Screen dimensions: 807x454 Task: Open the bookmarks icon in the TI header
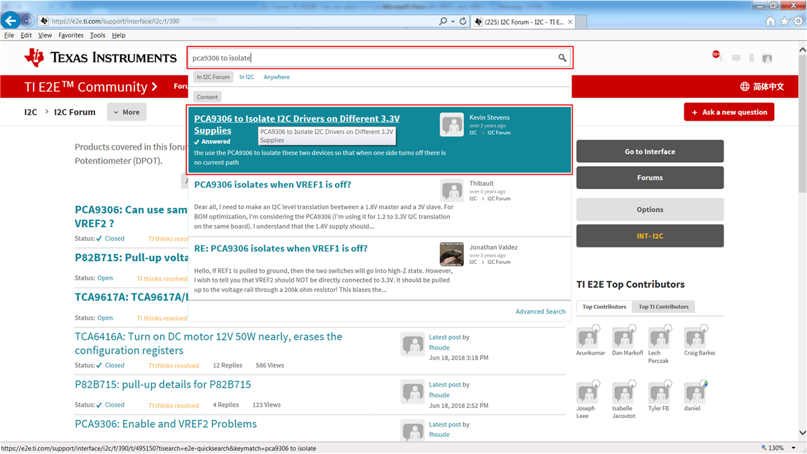tap(751, 58)
